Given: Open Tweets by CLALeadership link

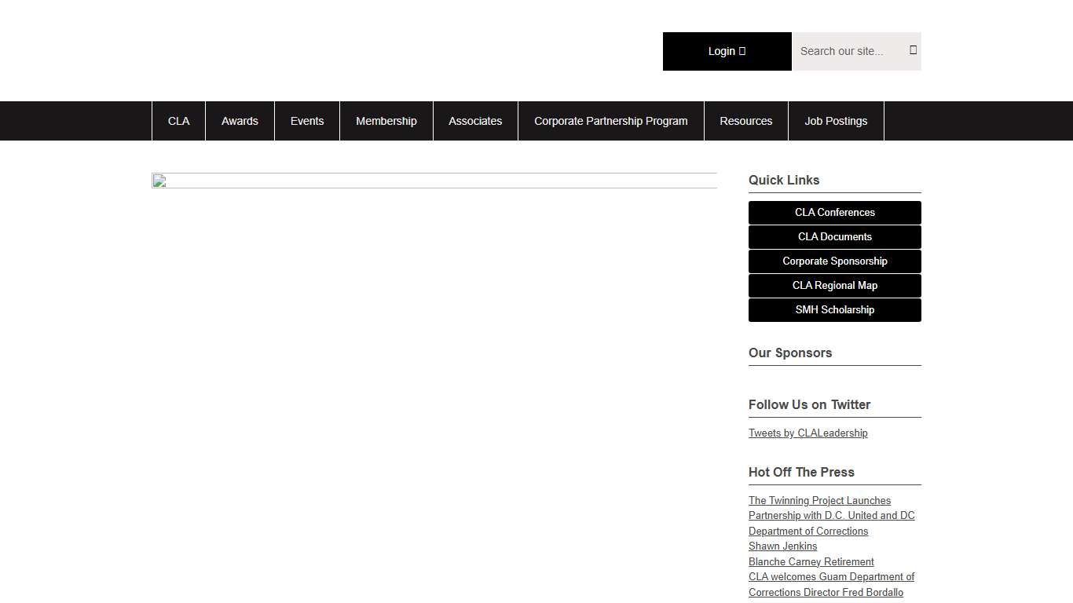Looking at the screenshot, I should [x=807, y=433].
